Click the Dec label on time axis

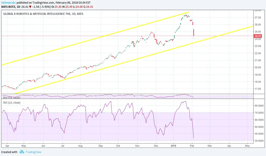pyautogui.click(x=156, y=146)
